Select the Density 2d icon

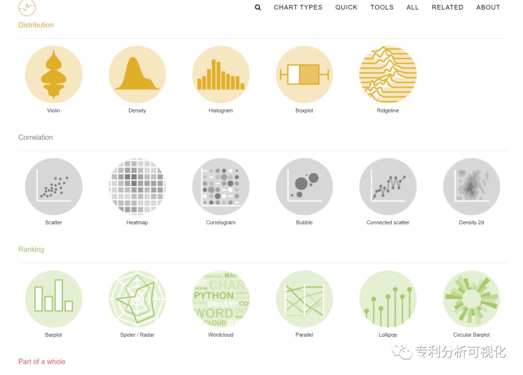[x=471, y=187]
